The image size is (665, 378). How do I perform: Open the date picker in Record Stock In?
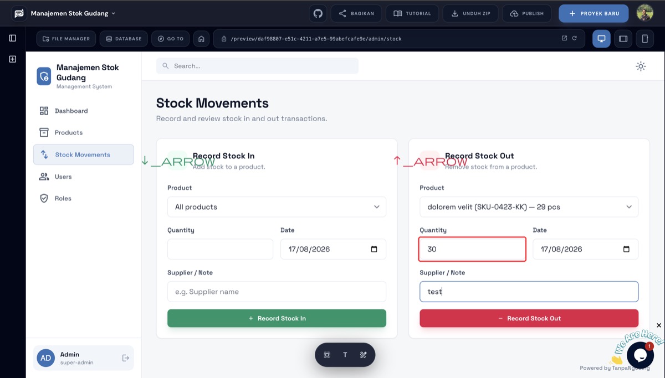tap(374, 249)
